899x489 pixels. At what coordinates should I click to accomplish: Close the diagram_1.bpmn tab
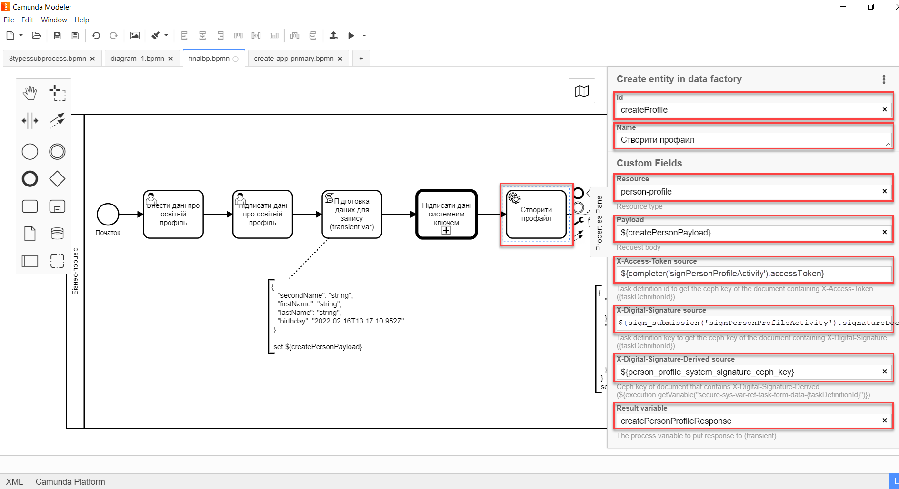[x=170, y=59]
